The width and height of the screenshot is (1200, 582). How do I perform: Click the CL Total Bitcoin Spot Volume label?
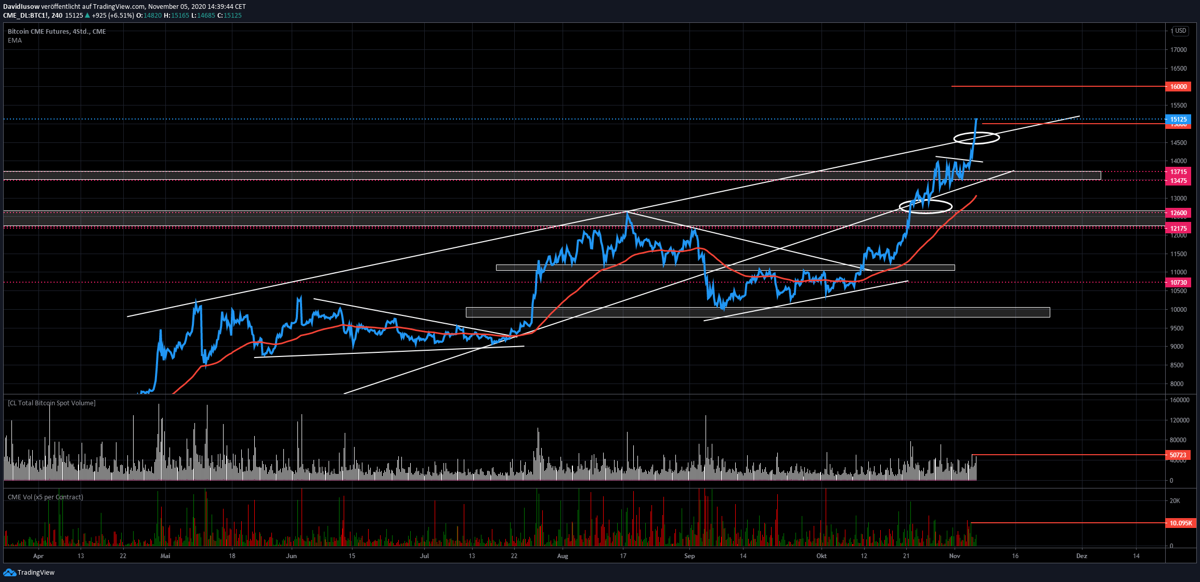[x=51, y=403]
